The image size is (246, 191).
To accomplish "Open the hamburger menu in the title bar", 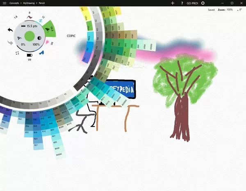I will pyautogui.click(x=5, y=3).
